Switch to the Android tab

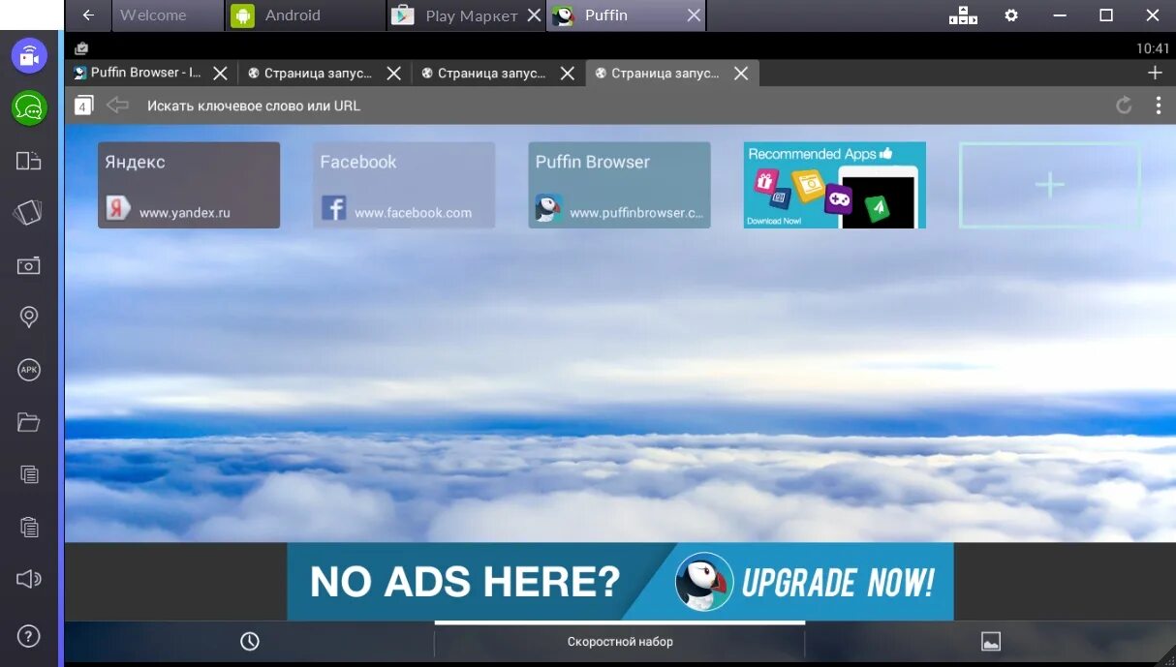click(305, 15)
